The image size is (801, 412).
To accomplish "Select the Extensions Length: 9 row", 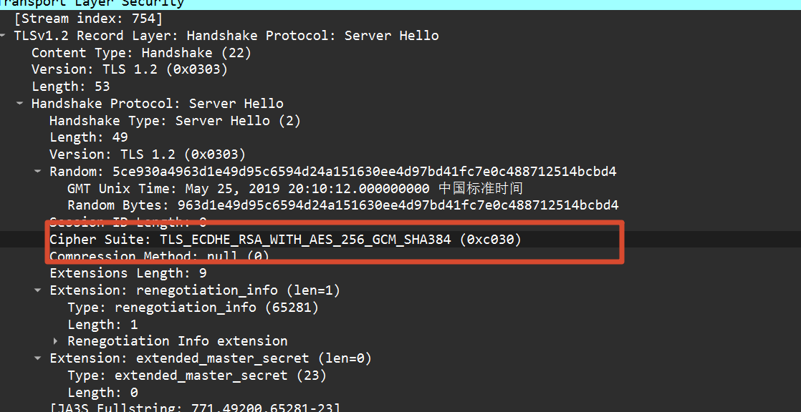I will pyautogui.click(x=128, y=273).
